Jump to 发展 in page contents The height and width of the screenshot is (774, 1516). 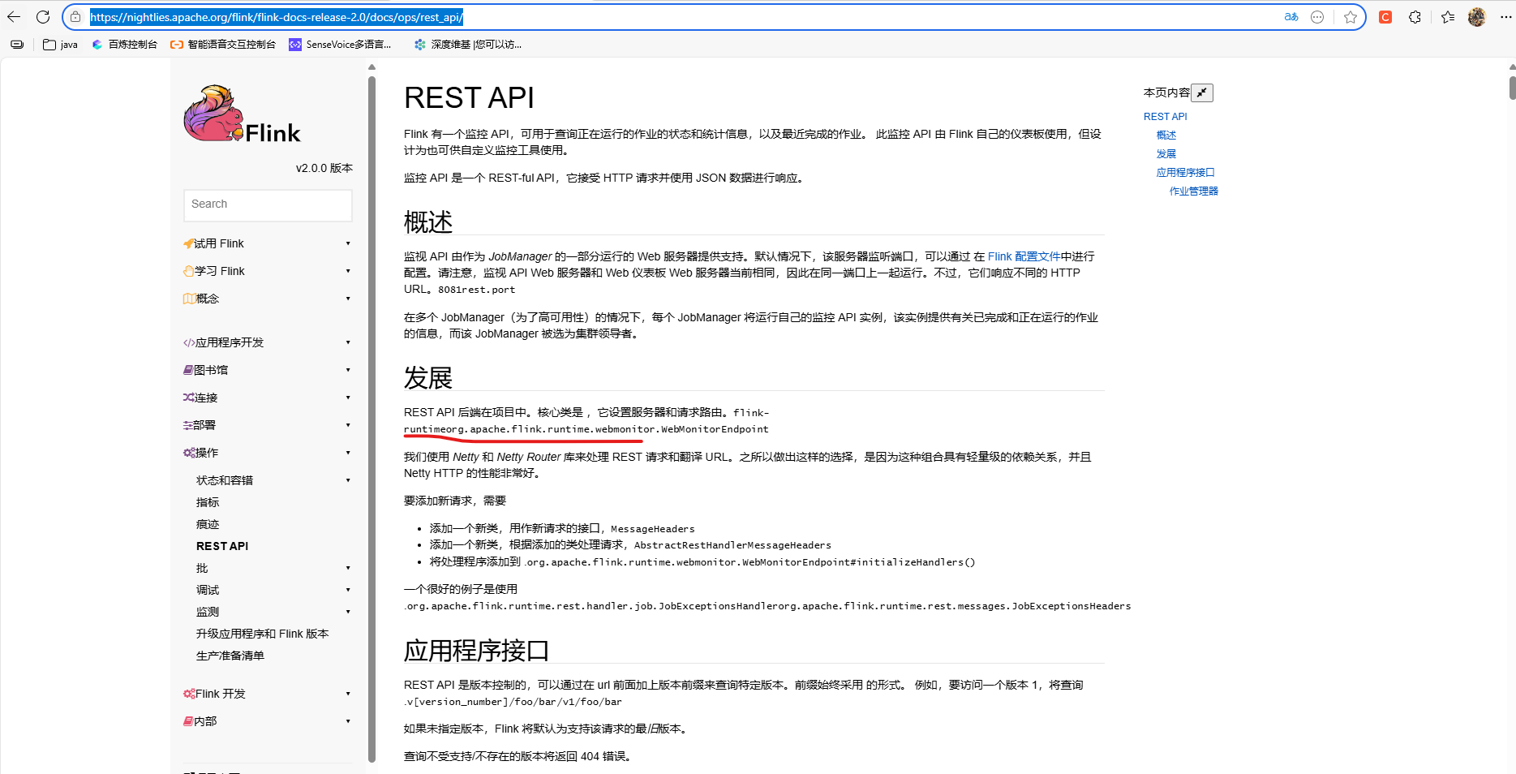[1166, 154]
